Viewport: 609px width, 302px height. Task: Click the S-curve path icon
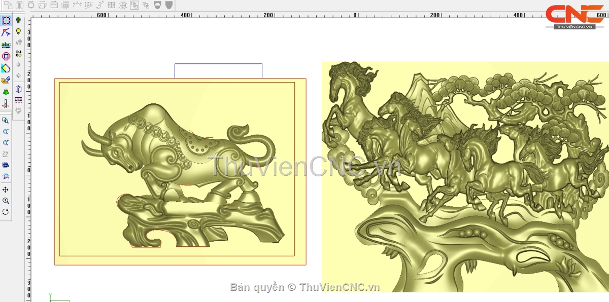(x=100, y=5)
